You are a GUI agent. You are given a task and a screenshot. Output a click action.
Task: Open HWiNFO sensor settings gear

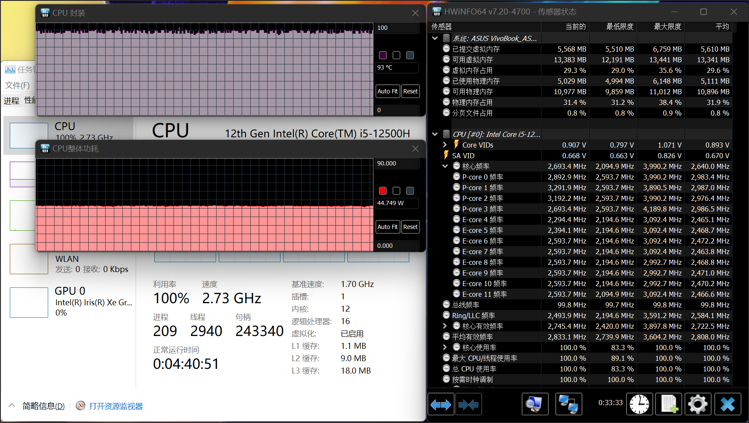tap(698, 404)
